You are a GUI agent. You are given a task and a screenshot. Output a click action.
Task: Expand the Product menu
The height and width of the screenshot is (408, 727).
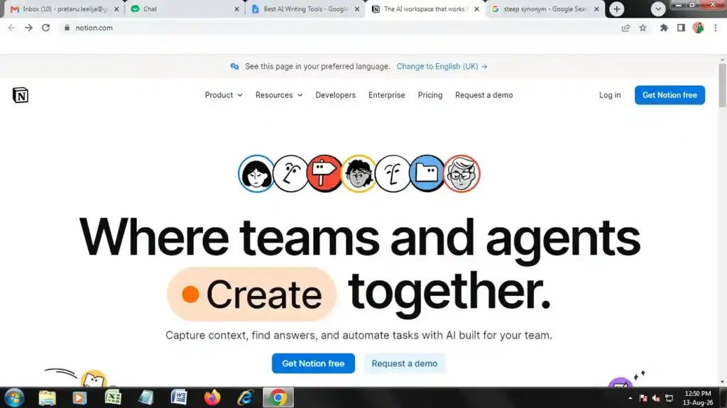pyautogui.click(x=224, y=95)
